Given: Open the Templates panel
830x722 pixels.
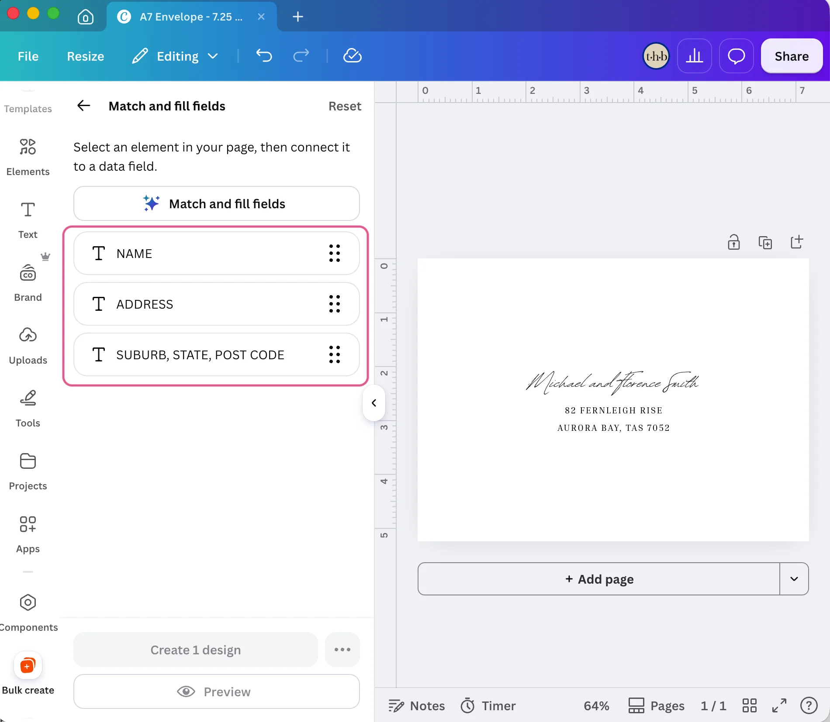Looking at the screenshot, I should (x=28, y=108).
